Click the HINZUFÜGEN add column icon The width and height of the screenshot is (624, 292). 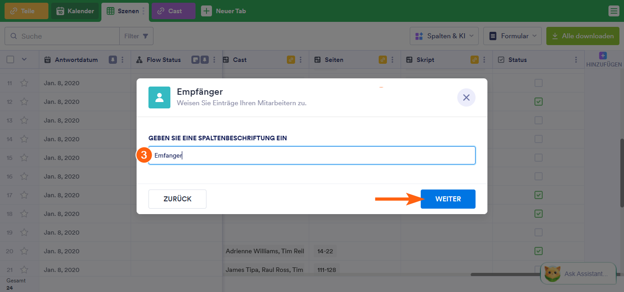click(x=603, y=56)
